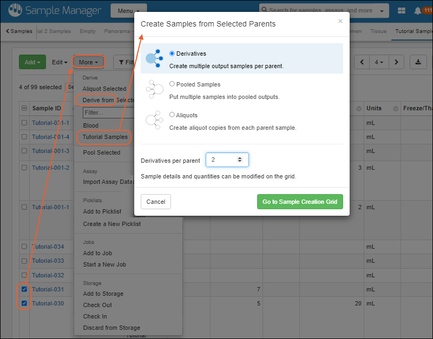Select Check Out from Storage menu
The height and width of the screenshot is (339, 433).
coord(97,305)
